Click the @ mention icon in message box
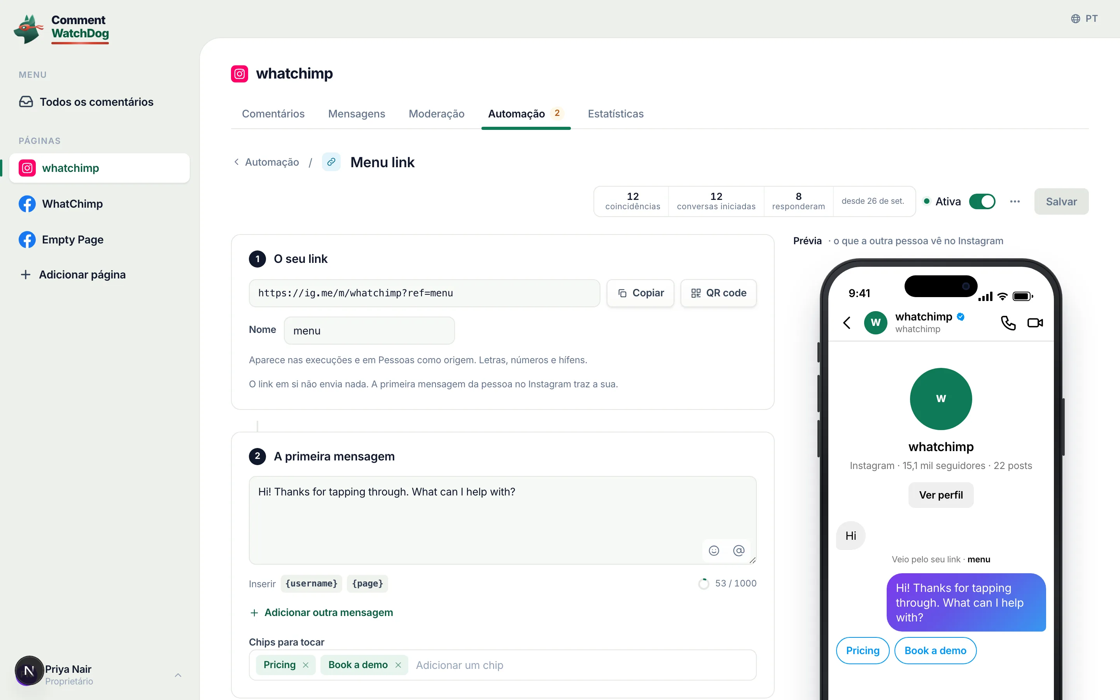The image size is (1120, 700). [x=738, y=550]
